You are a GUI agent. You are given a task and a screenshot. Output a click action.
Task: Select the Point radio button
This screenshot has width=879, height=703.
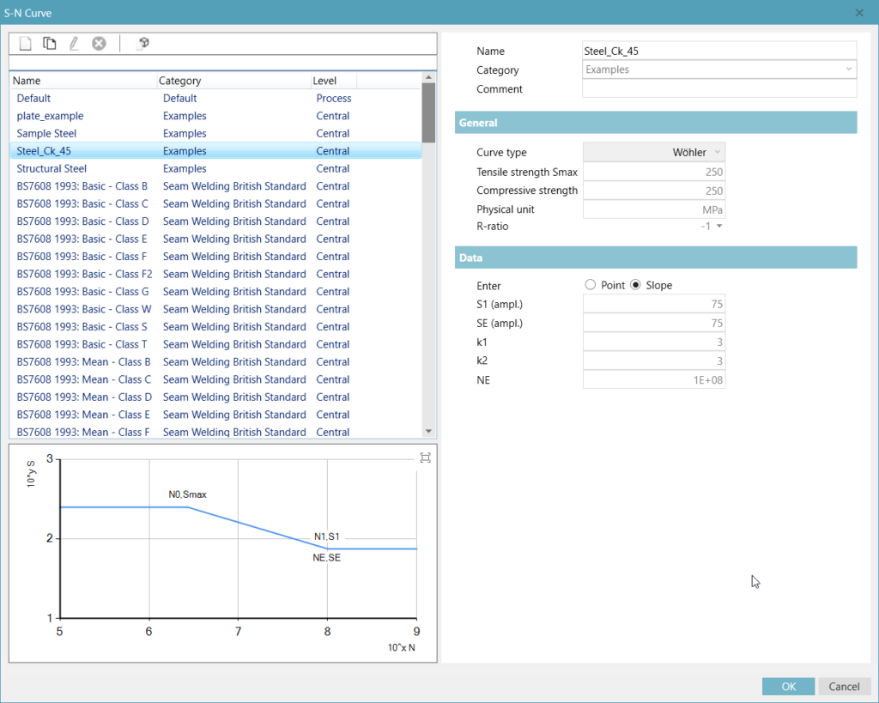coord(590,285)
